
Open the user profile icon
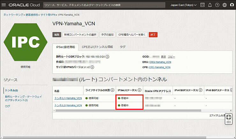(x=232, y=5)
